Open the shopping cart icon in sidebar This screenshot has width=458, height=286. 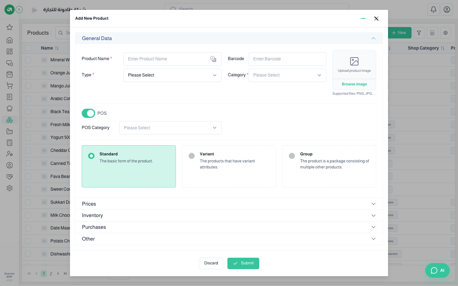[10, 85]
